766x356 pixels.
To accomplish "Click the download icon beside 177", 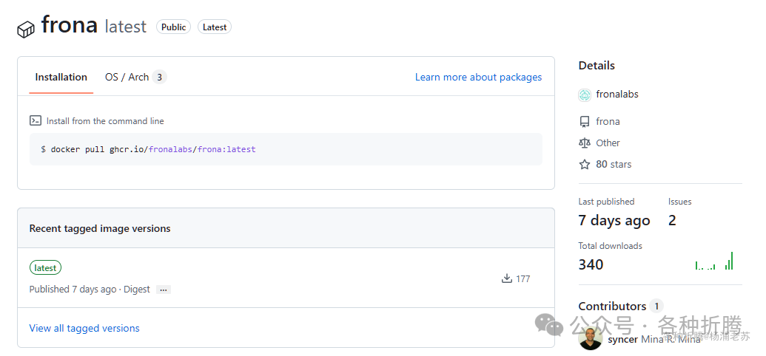I will coord(506,278).
